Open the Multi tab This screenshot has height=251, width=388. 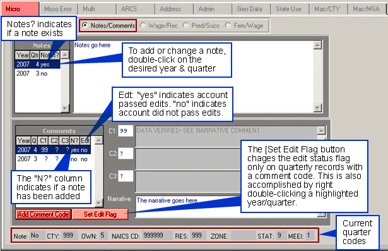click(97, 9)
